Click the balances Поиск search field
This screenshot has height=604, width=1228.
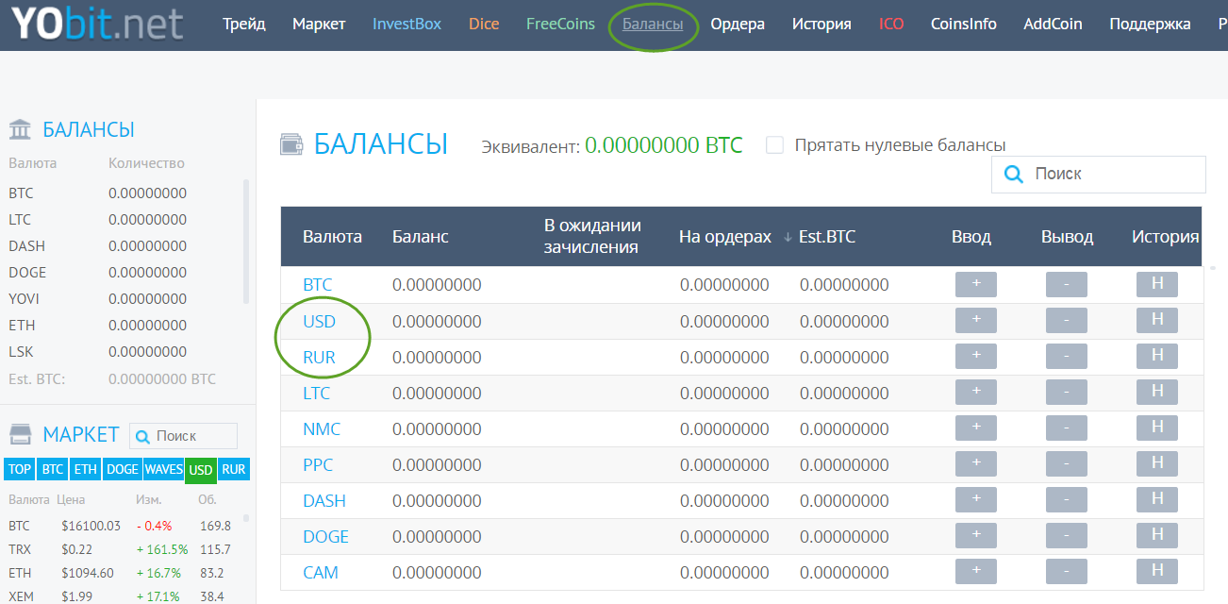click(1099, 175)
